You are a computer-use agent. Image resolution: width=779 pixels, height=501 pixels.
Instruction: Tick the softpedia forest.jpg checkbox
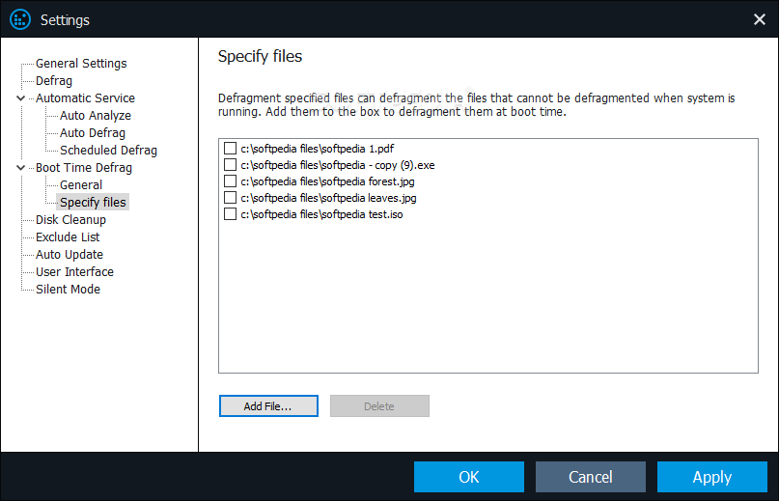(x=230, y=181)
